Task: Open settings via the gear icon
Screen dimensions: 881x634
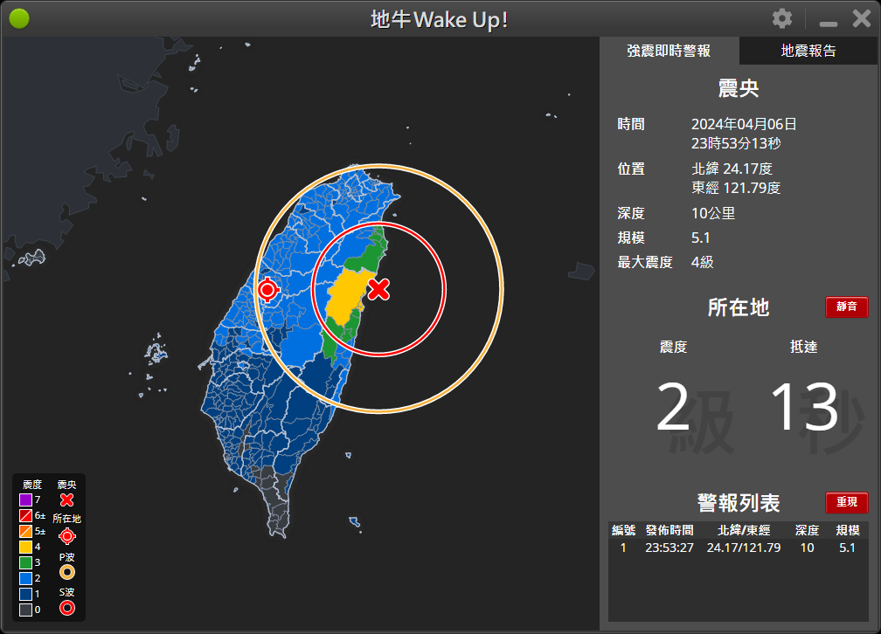Action: (x=782, y=18)
